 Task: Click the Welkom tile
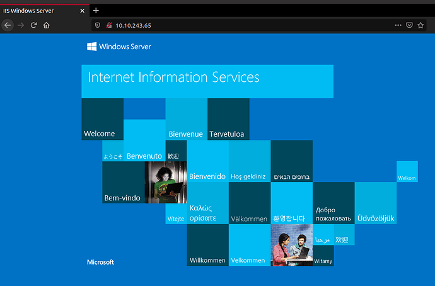click(407, 171)
